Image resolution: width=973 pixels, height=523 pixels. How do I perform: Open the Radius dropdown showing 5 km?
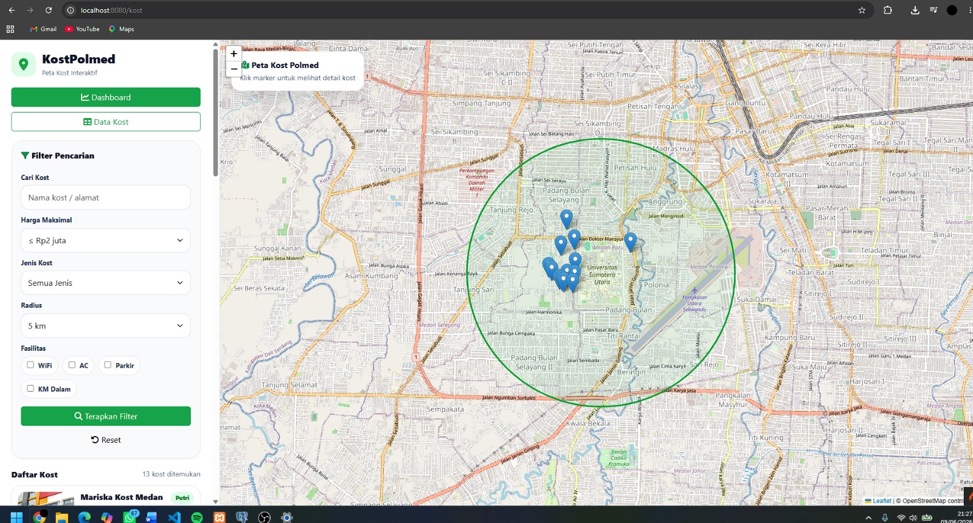[106, 326]
